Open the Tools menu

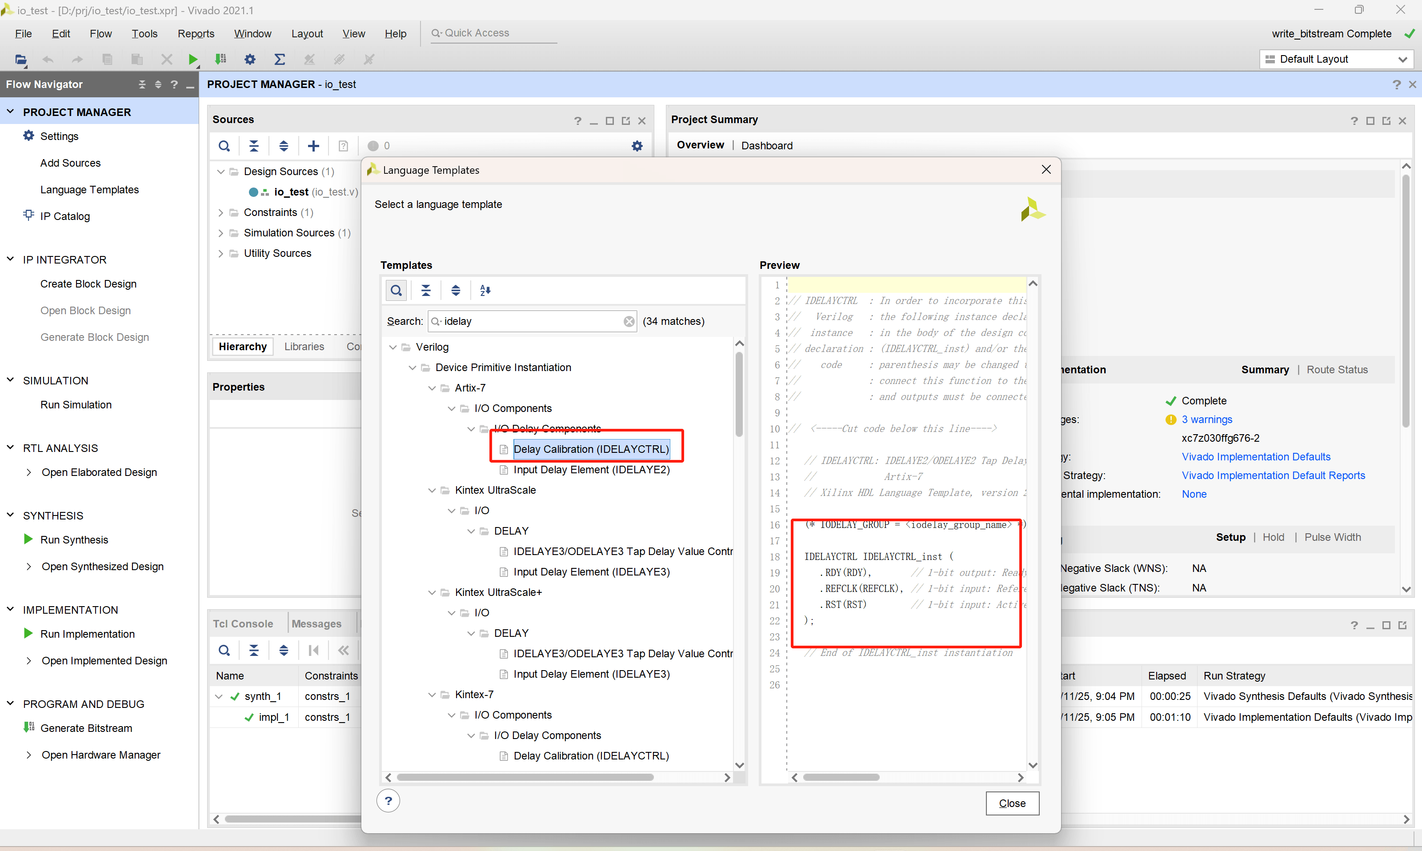(x=144, y=33)
